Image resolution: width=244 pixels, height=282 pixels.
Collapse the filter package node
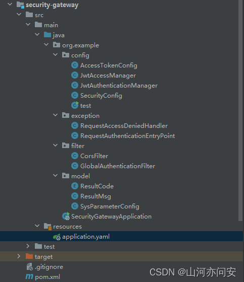click(55, 145)
